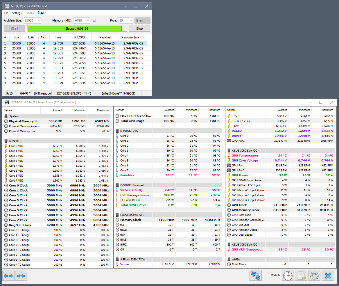Screen dimensions: 339x286
Task: Click the green Elapsed progress bar
Action: pyautogui.click(x=77, y=29)
